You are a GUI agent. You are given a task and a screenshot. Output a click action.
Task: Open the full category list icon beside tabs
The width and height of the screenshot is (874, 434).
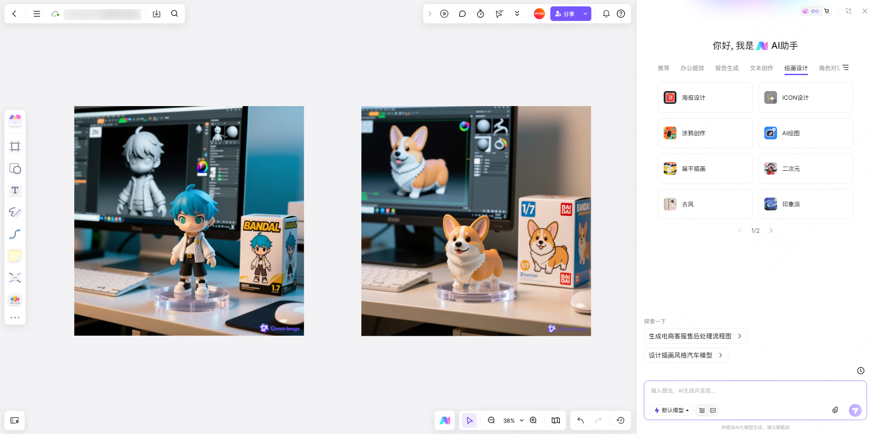tap(845, 67)
